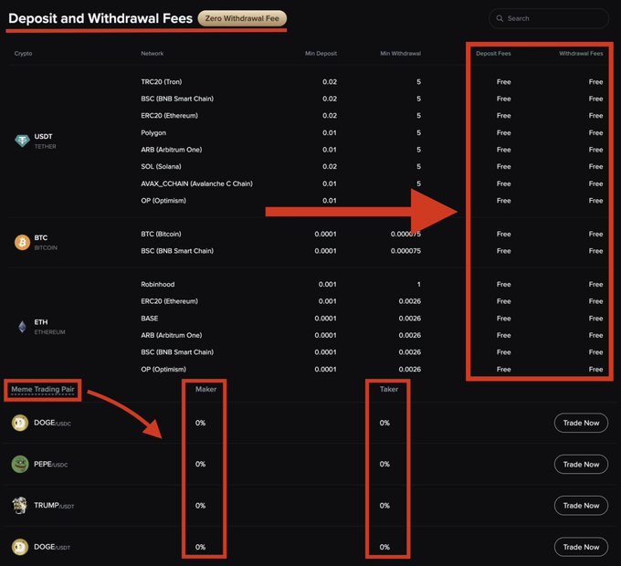This screenshot has width=621, height=566.
Task: Select the SOL (Solana) network row
Action: (161, 167)
